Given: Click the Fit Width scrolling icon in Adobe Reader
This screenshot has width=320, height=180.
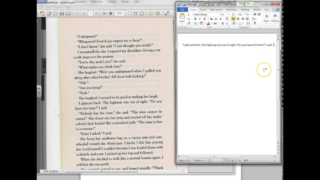Looking at the screenshot, I should [x=135, y=13].
